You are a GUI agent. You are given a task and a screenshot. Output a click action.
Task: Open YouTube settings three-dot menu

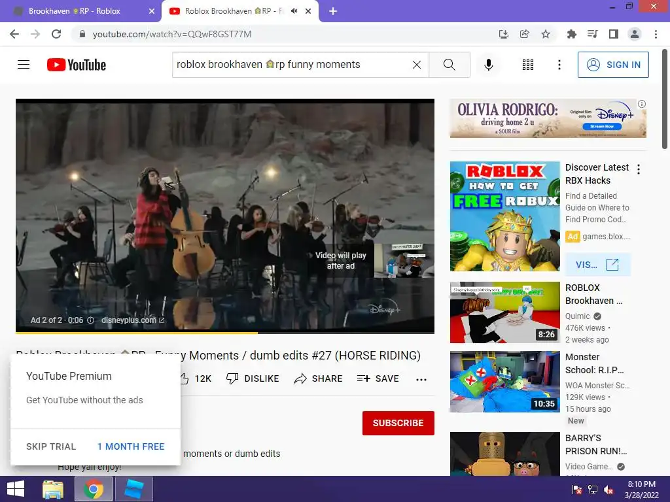pos(559,65)
